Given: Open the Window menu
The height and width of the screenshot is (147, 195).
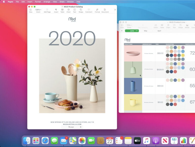Looking at the screenshot, I should (x=70, y=2).
